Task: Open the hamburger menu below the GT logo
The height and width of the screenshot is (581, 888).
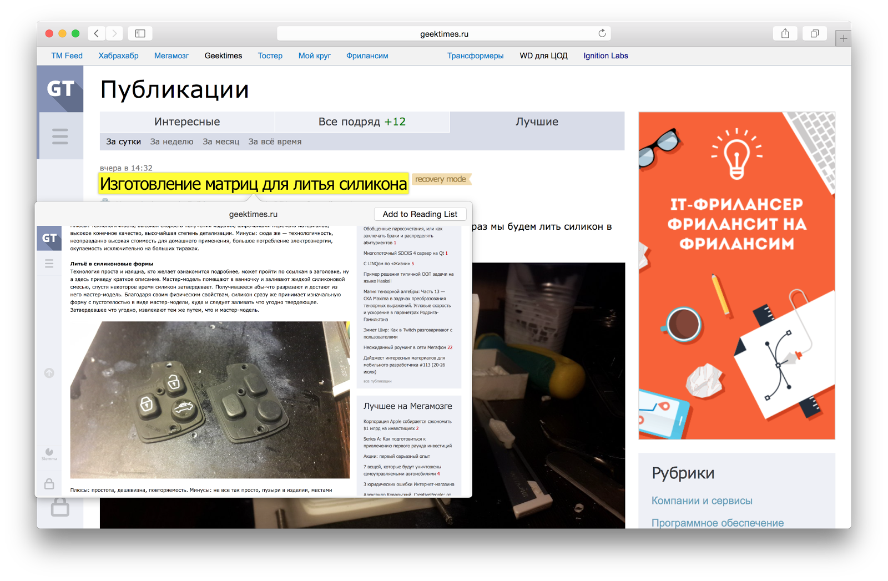Action: [x=60, y=135]
